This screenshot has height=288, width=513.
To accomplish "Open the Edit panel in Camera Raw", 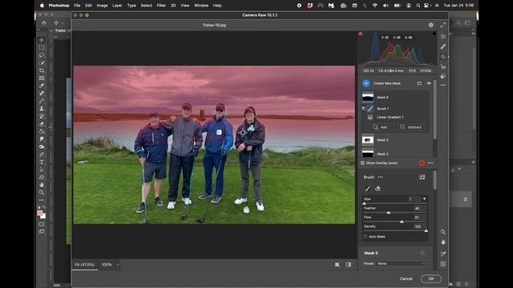I will pyautogui.click(x=443, y=37).
